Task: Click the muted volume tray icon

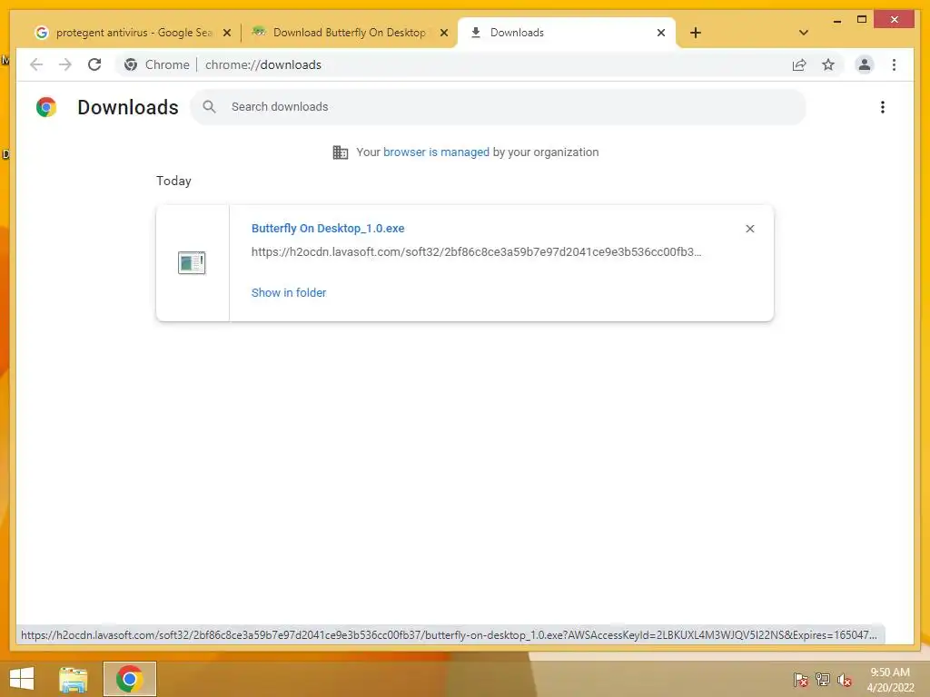Action: [x=844, y=680]
